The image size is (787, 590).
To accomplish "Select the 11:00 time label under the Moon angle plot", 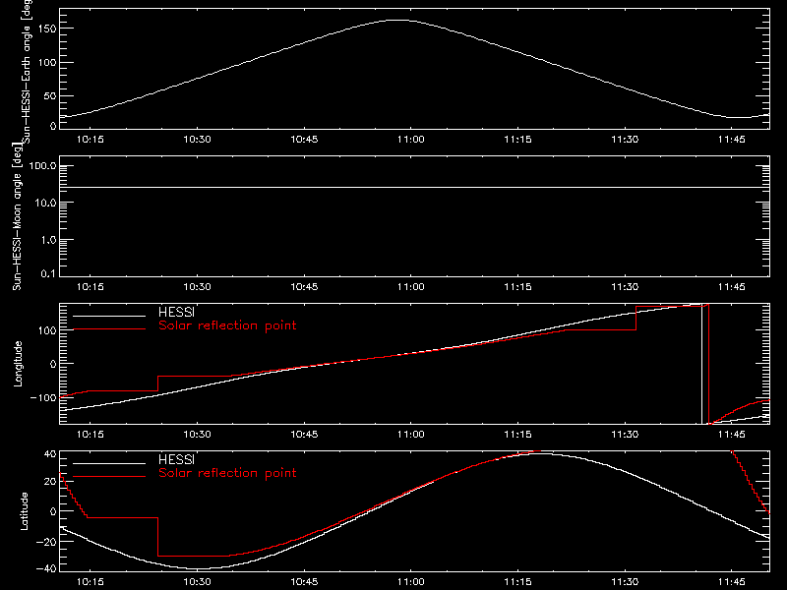I will 411,287.
